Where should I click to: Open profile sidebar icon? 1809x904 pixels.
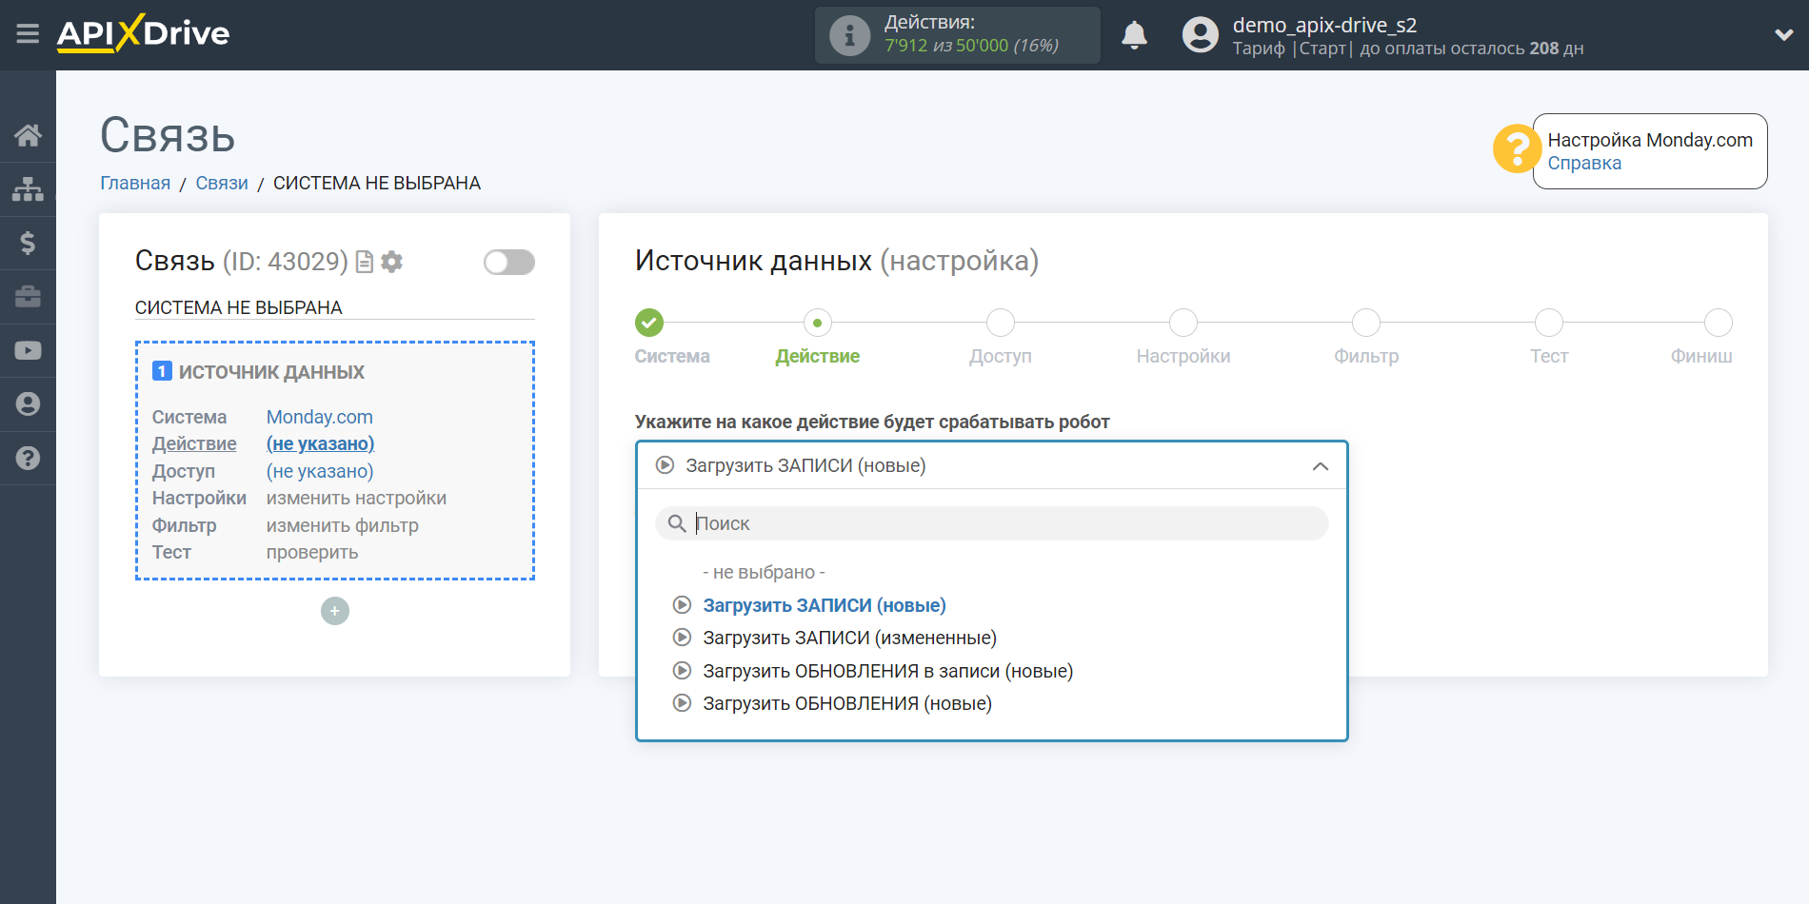tap(28, 404)
